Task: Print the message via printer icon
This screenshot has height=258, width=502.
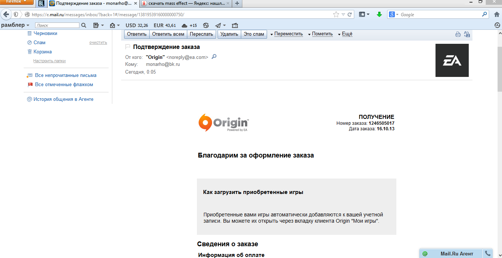Action: (458, 35)
